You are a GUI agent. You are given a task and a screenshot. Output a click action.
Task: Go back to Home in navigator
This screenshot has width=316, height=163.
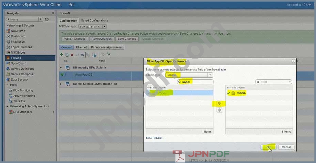tap(22, 19)
